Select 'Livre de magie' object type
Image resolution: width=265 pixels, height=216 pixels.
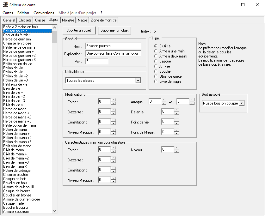(x=156, y=81)
